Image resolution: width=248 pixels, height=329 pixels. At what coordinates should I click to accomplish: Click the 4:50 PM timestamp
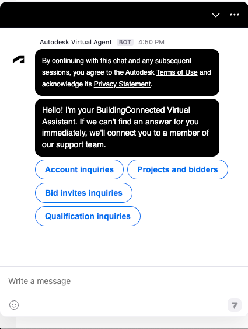pos(152,43)
